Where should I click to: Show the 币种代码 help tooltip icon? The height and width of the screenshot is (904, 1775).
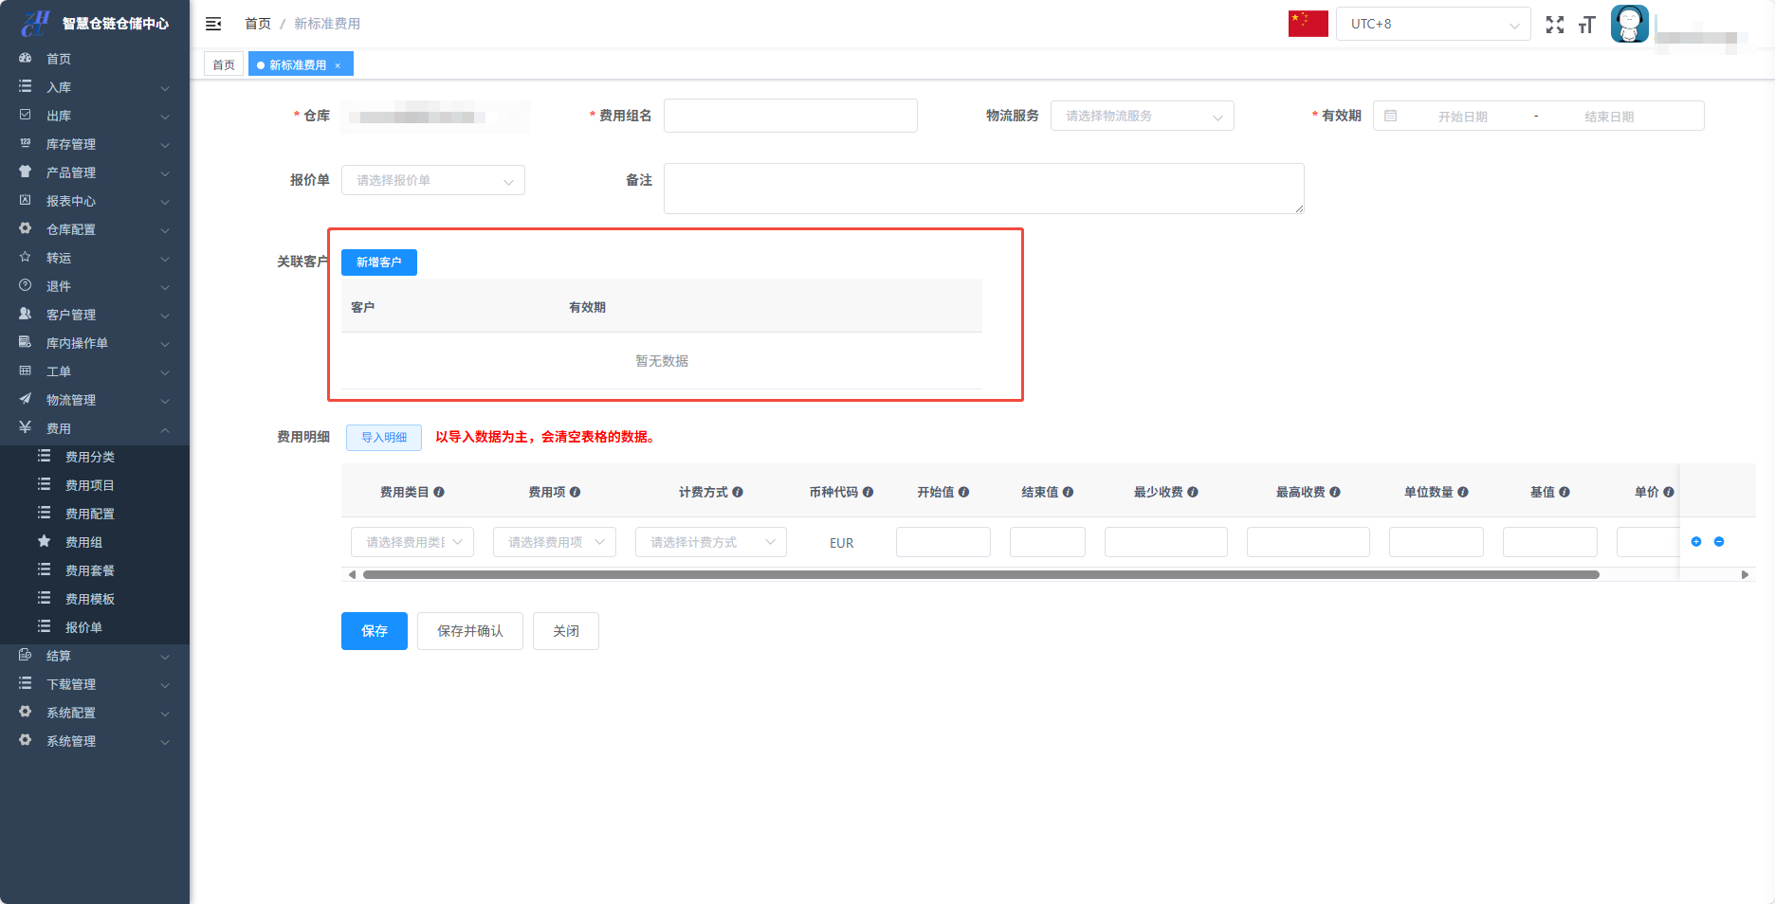pos(869,492)
